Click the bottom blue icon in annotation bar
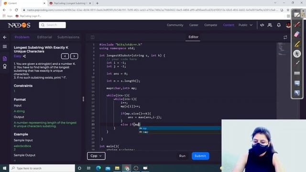Image resolution: width=306 pixels, height=172 pixels. click(297, 93)
